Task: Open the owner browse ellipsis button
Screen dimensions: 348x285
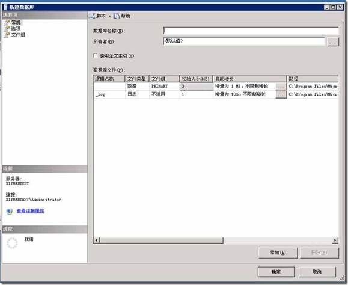Action: pyautogui.click(x=333, y=41)
